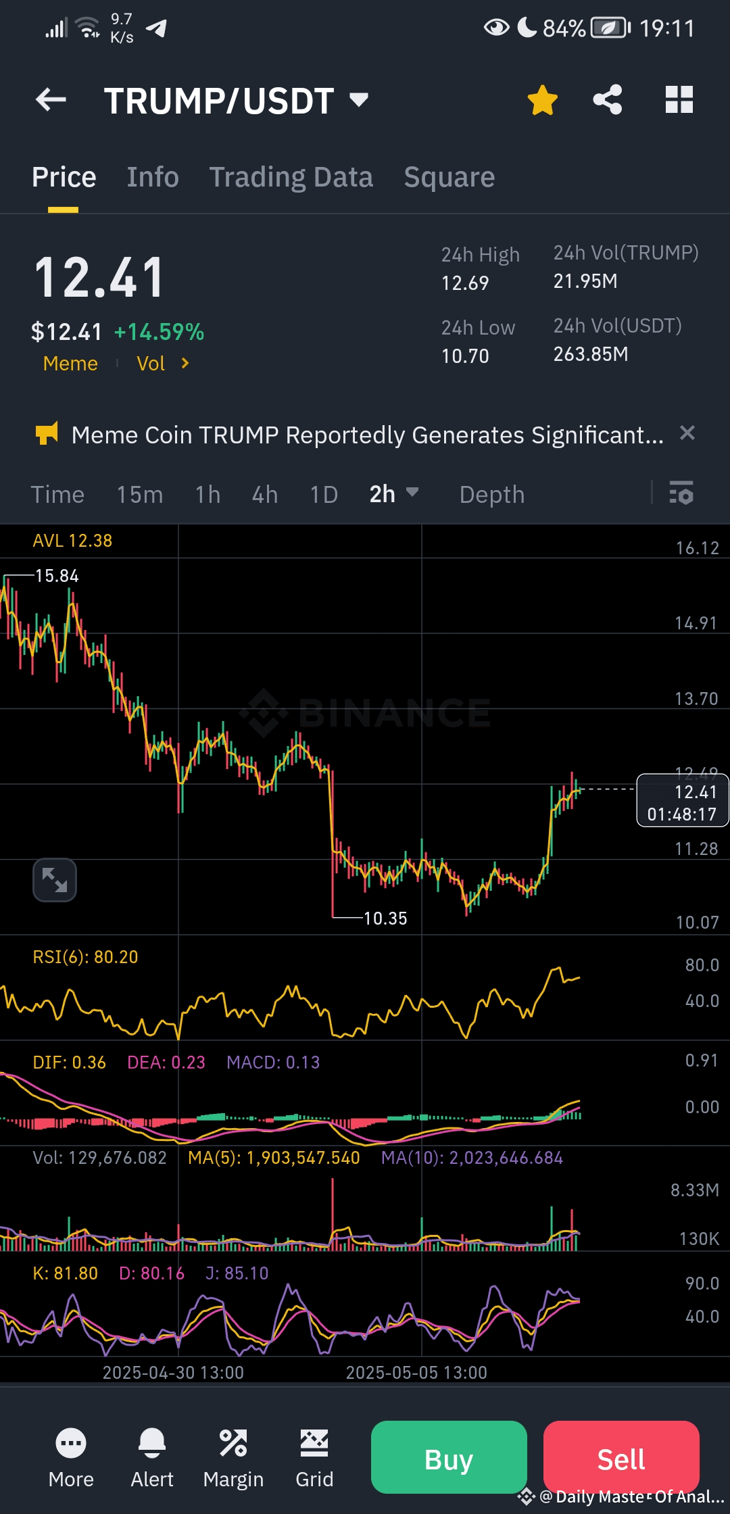The height and width of the screenshot is (1514, 730).
Task: Tap the Meme category tag
Action: point(70,364)
